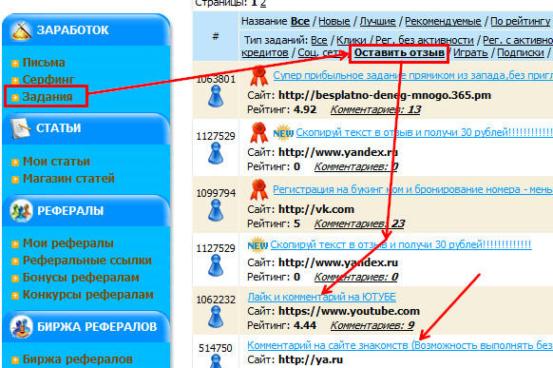Open the task Лайк и комментарий на ЮТУБЕ
This screenshot has width=553, height=368.
[322, 297]
